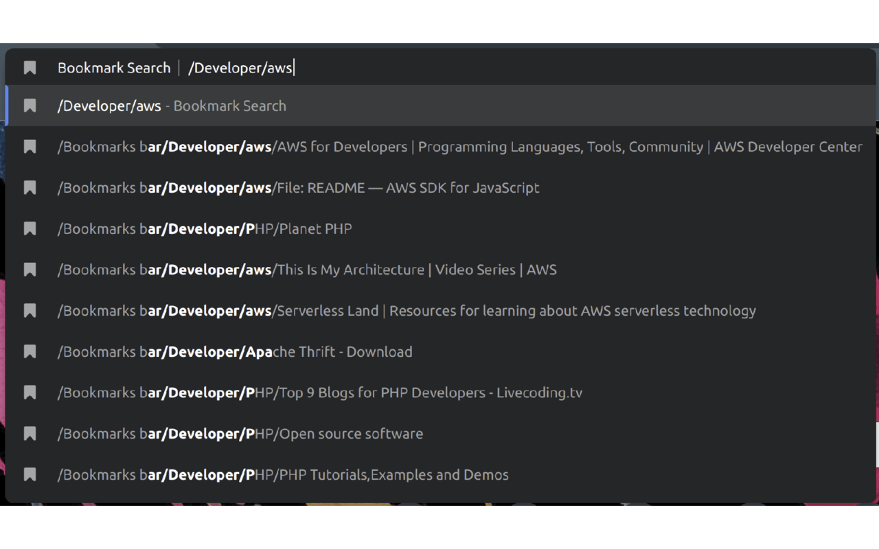Click bookmark icon beside '/Developer/aws - Bookmark Search'
The width and height of the screenshot is (879, 549).
click(x=30, y=106)
